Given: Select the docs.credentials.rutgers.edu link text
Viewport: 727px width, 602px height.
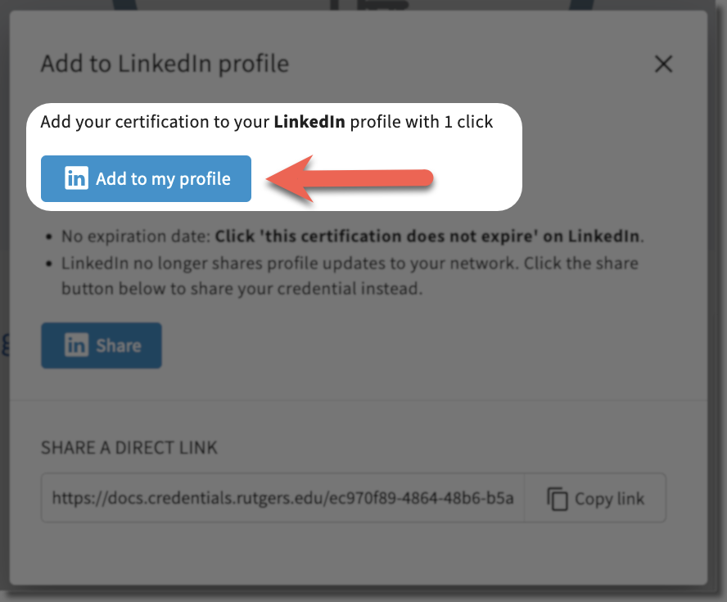Looking at the screenshot, I should pyautogui.click(x=282, y=498).
